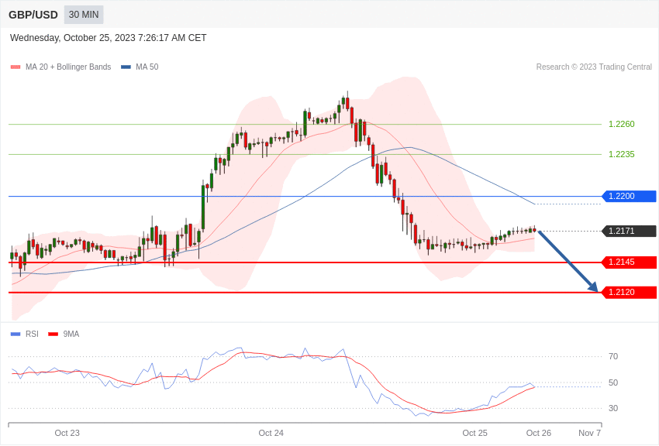Click the MA 50 legend blue swatch
659x446 pixels.
tap(126, 67)
